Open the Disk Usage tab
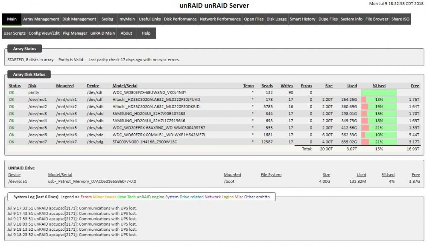 coord(276,19)
